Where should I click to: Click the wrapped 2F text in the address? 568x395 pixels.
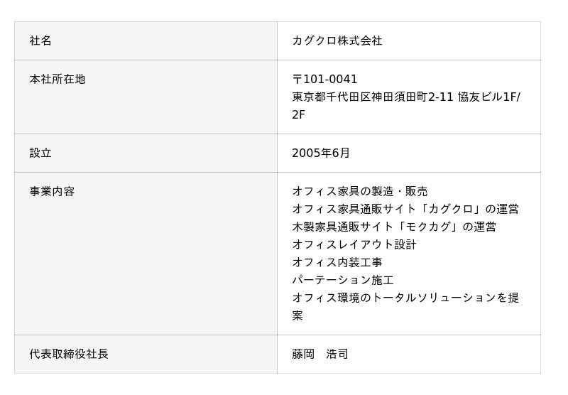[298, 115]
